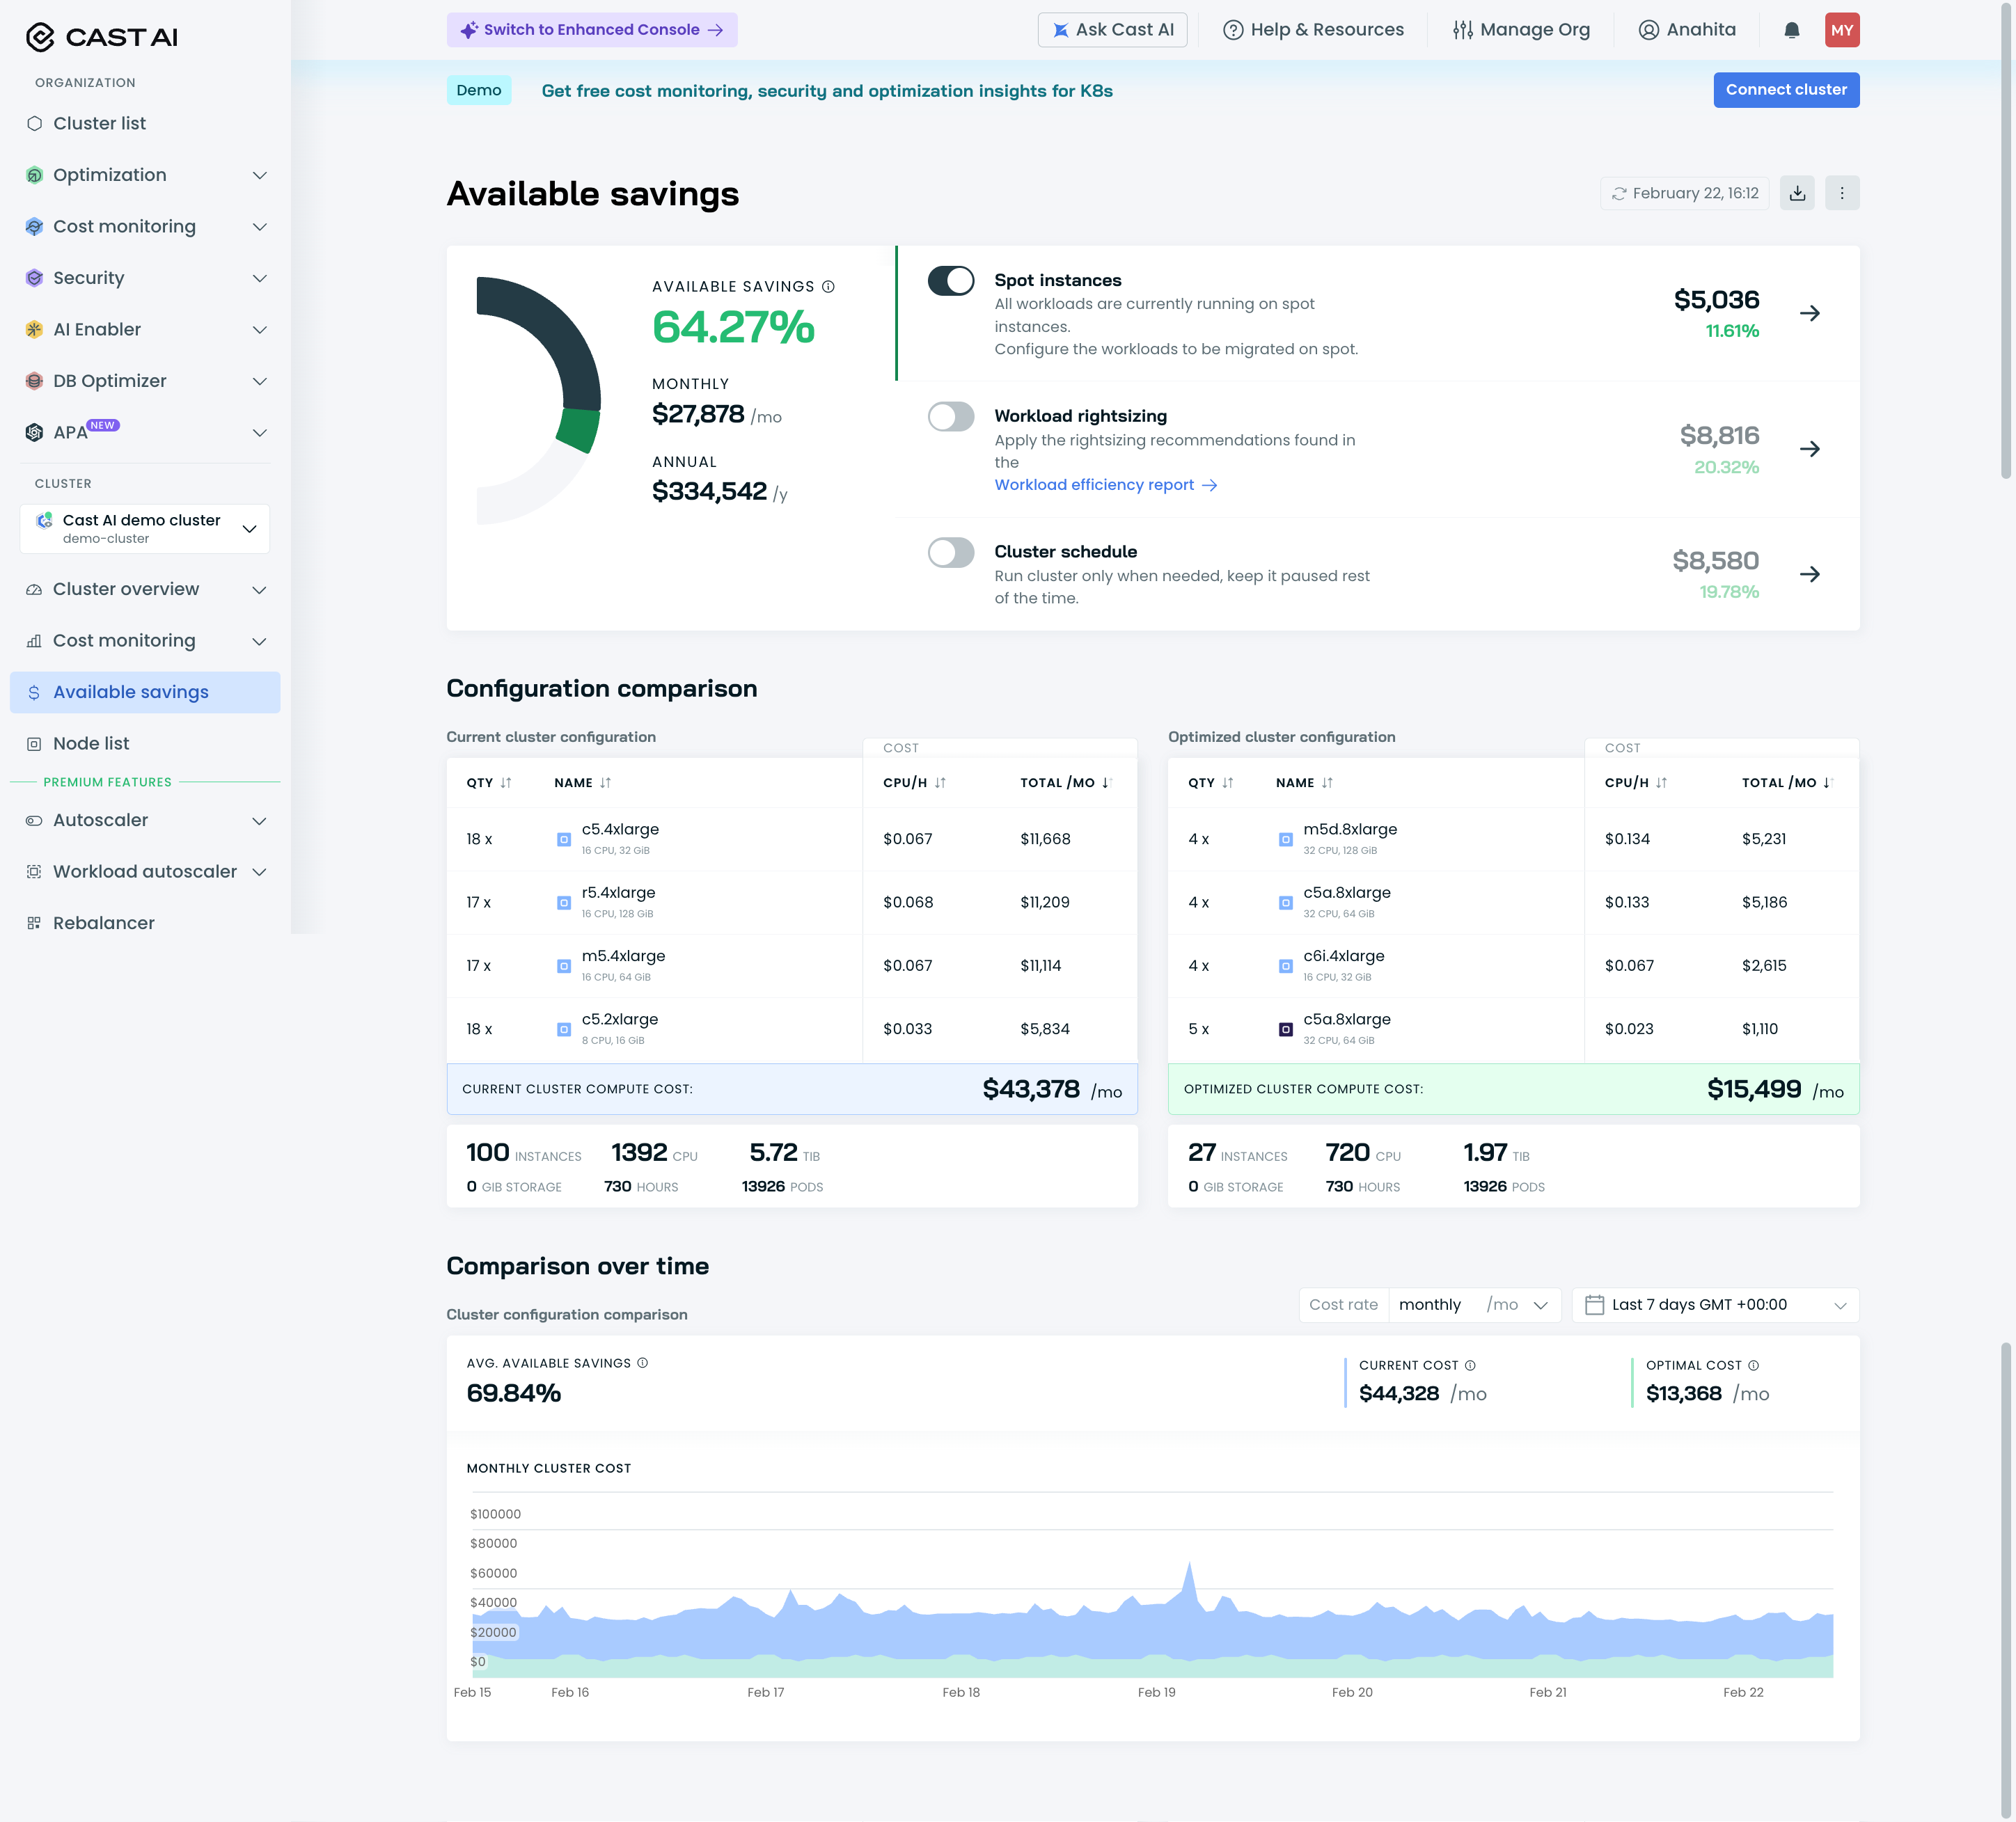Sort optimized table by Qty icon
The image size is (2016, 1822).
[1227, 783]
